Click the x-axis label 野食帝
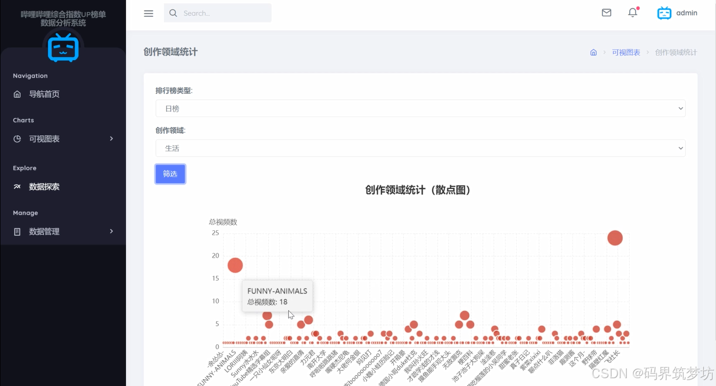This screenshot has width=716, height=386. (x=590, y=358)
